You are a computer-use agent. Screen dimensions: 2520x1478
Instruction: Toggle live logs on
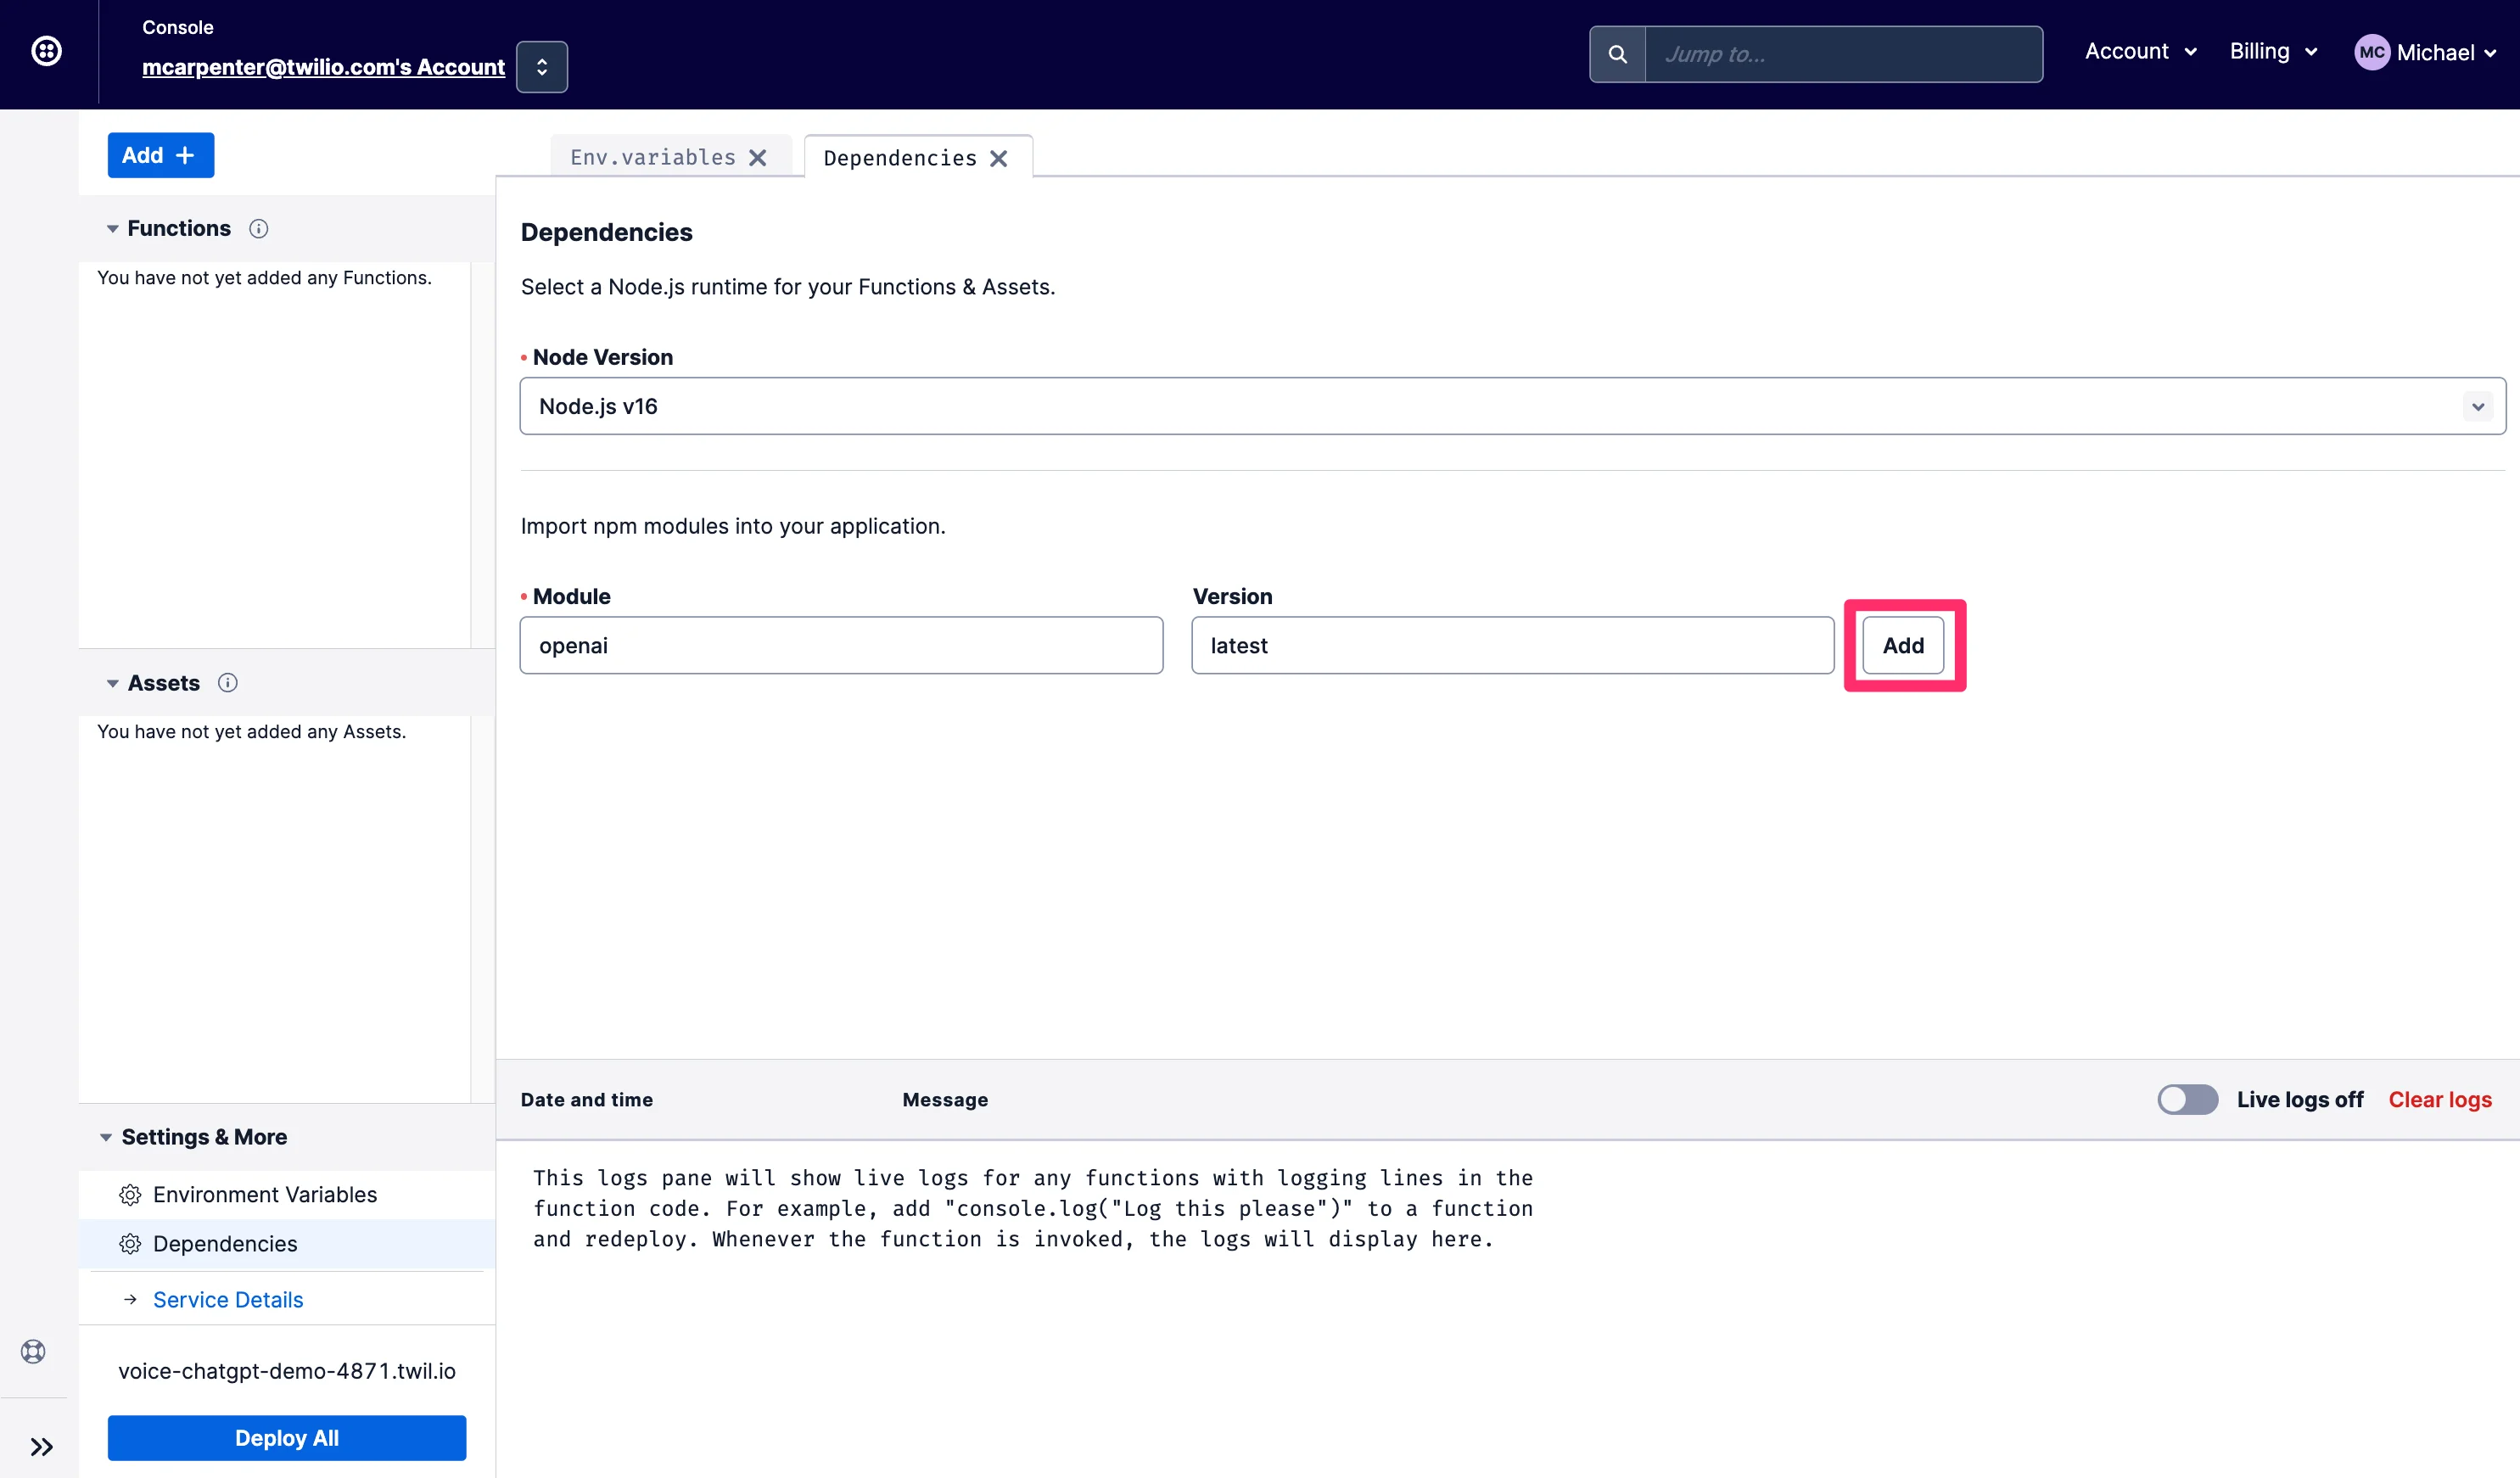click(x=2187, y=1099)
